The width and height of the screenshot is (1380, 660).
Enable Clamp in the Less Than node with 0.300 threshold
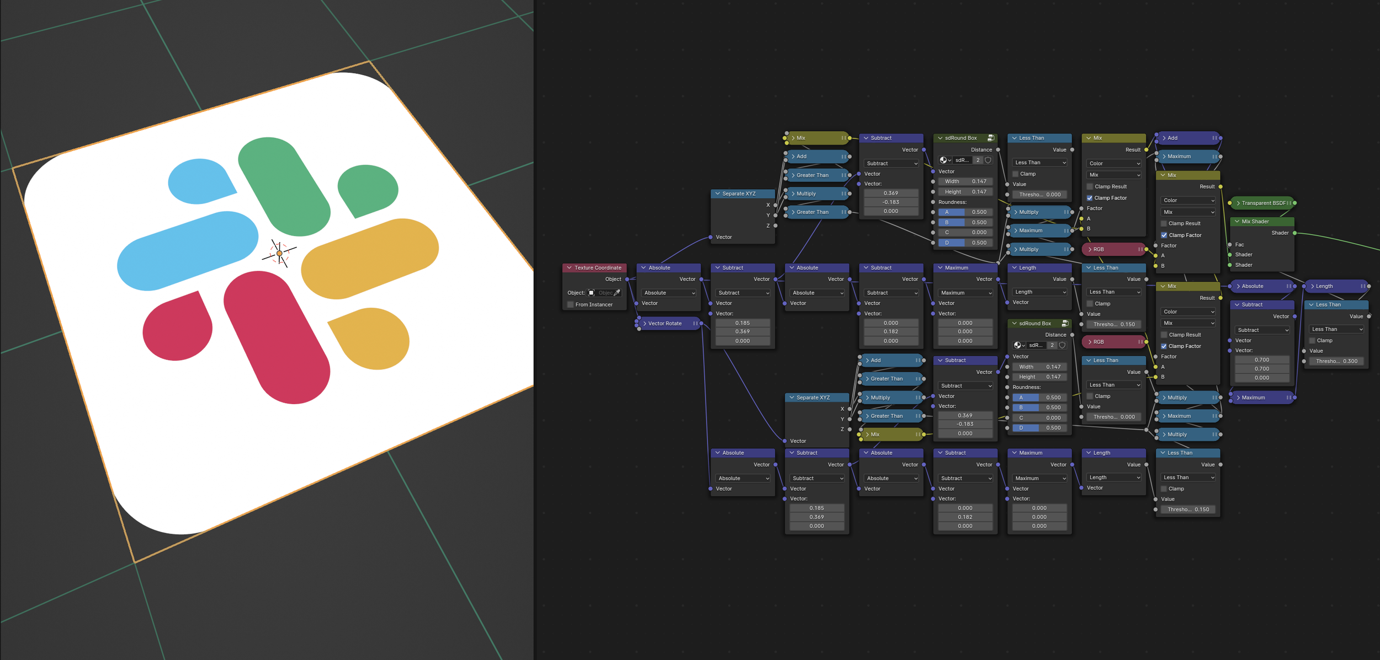(x=1312, y=340)
